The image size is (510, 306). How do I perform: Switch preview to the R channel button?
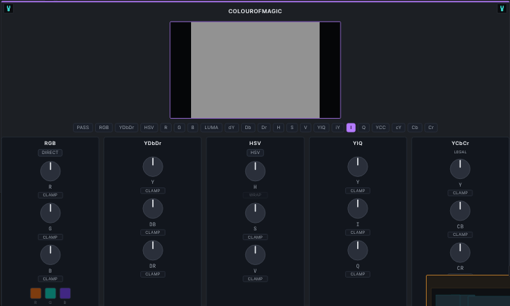(166, 128)
